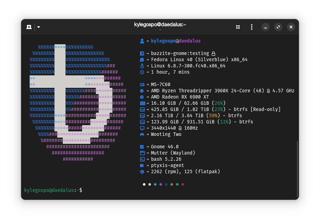Screen dimensions: 320x223
Task: Click the desktop icon beside Gnome 46.0
Action: click(142, 147)
